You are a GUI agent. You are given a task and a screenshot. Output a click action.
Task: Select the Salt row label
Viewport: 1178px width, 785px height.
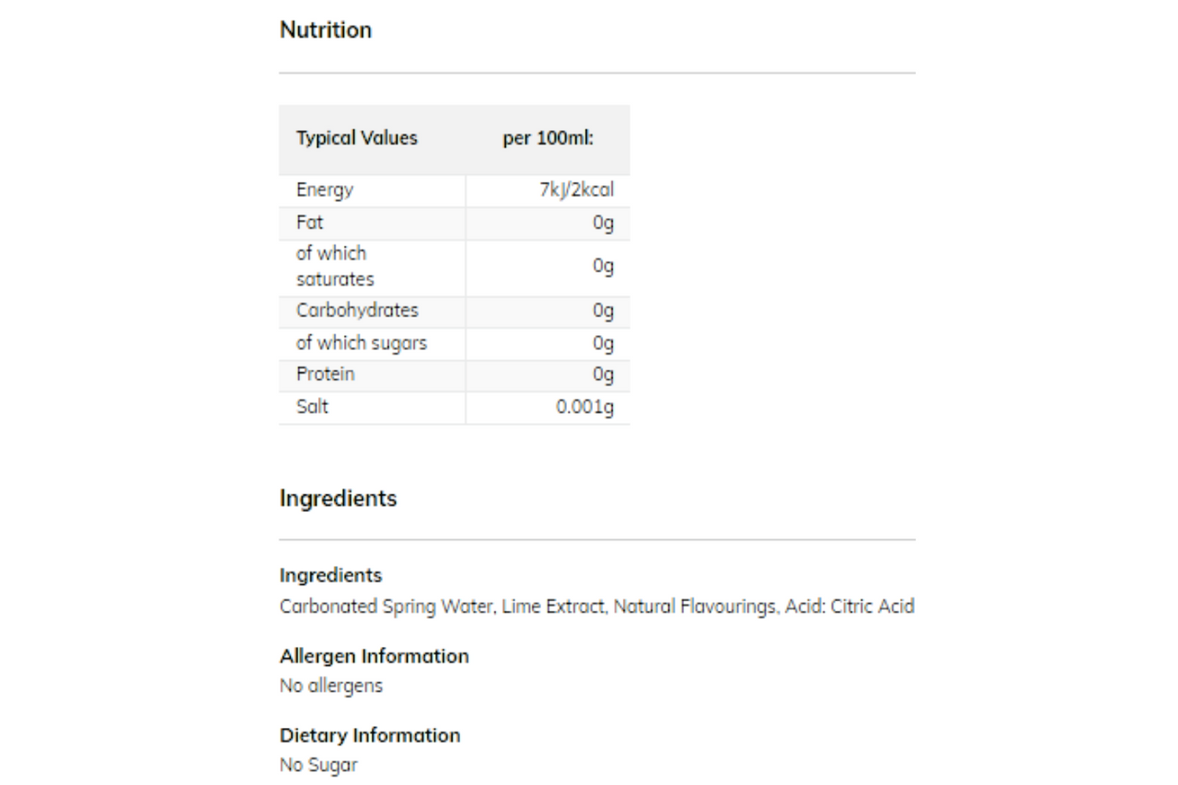(312, 407)
